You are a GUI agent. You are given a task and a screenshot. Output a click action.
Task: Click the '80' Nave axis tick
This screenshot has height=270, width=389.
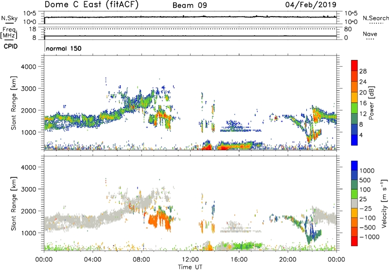coord(348,29)
